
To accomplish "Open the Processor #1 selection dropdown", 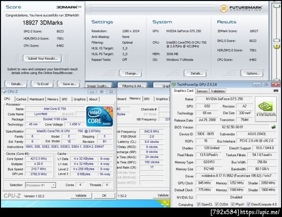I will click(x=40, y=185).
